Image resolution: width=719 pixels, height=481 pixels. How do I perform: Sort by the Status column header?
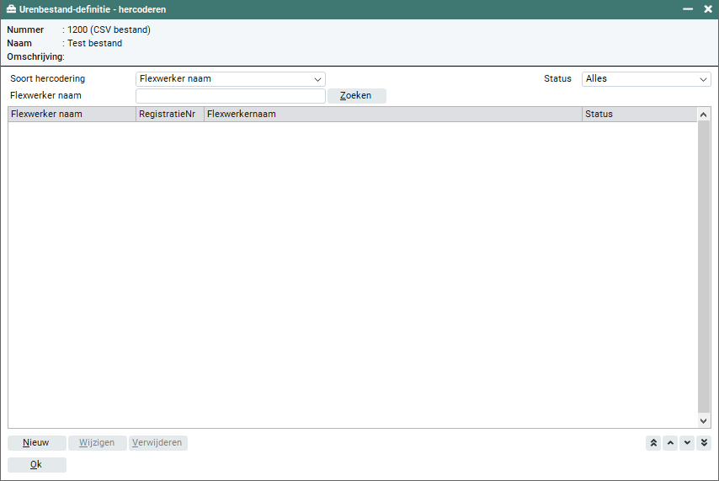click(638, 115)
